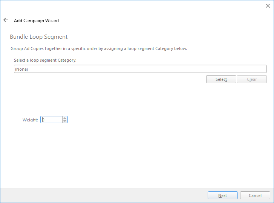This screenshot has width=274, height=203.
Task: Decrease Weight with the down spinner arrow
Action: pos(65,121)
